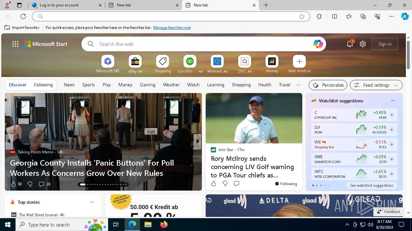Open the Copilot sidebar button
The height and width of the screenshot is (231, 412).
405,16
